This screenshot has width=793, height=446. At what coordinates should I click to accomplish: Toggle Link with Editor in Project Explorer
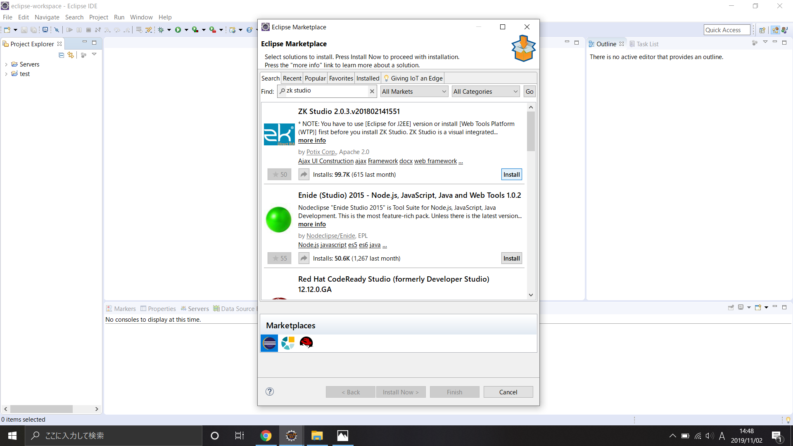pyautogui.click(x=71, y=55)
